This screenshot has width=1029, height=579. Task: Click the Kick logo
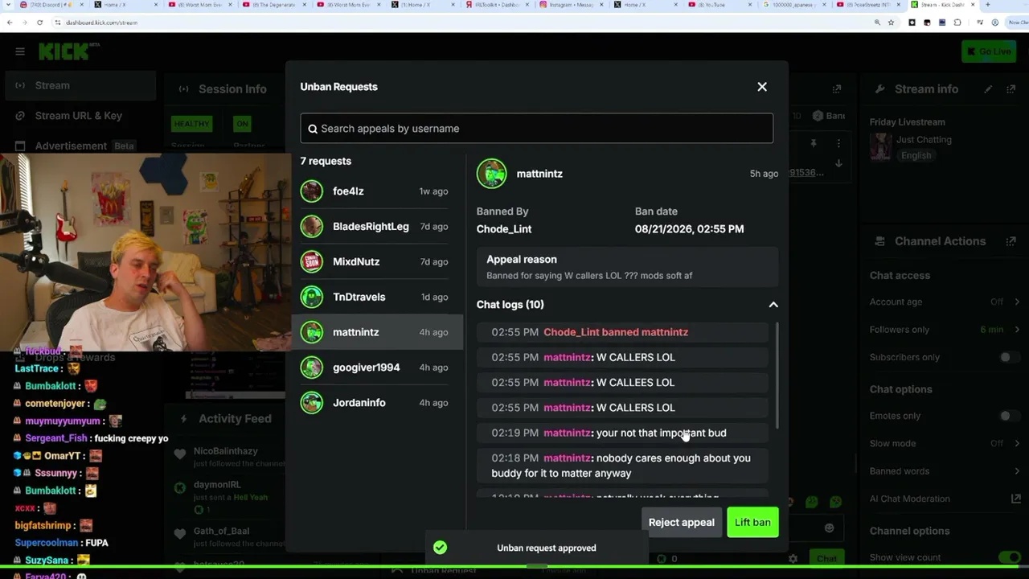point(69,52)
